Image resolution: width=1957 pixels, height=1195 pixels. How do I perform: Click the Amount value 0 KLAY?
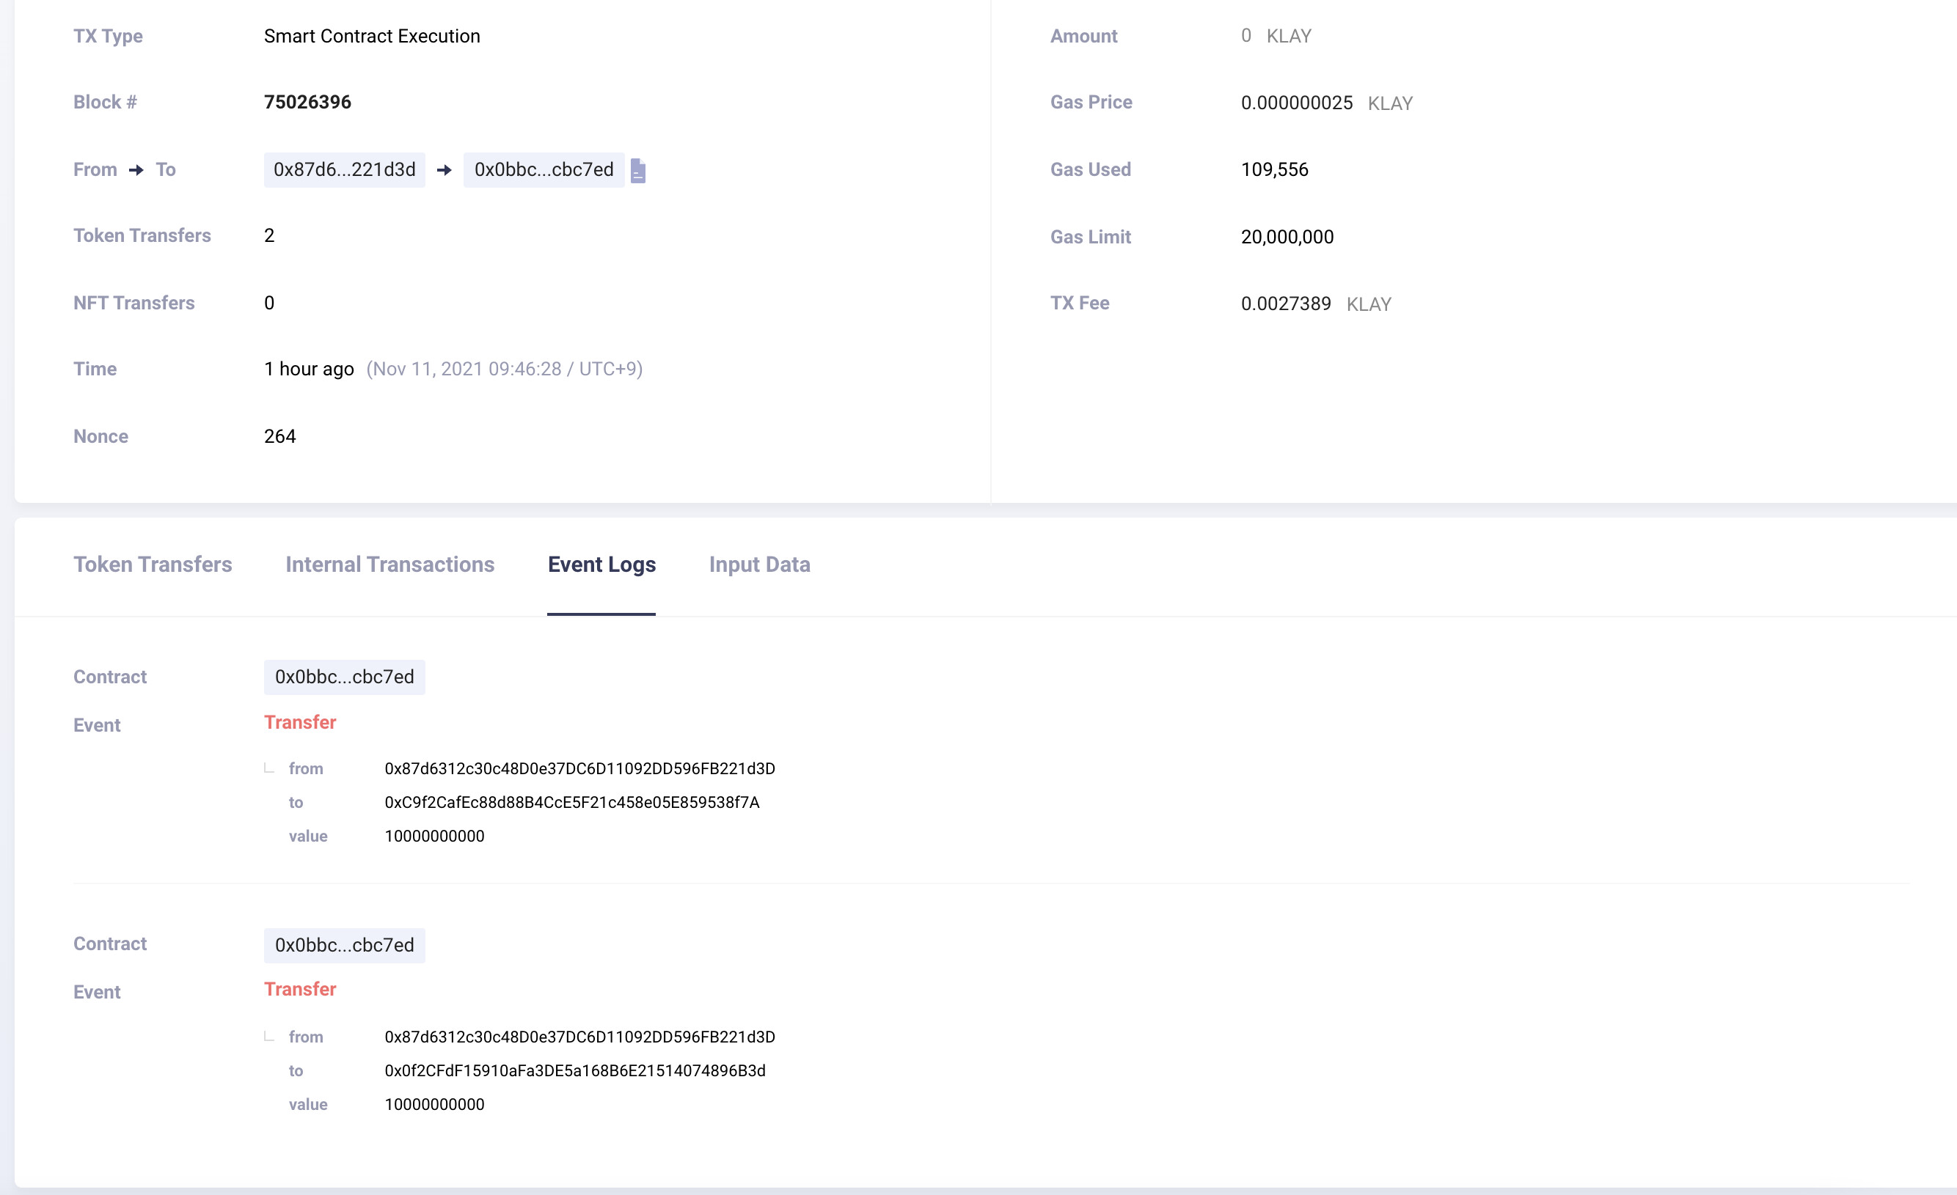(x=1276, y=36)
